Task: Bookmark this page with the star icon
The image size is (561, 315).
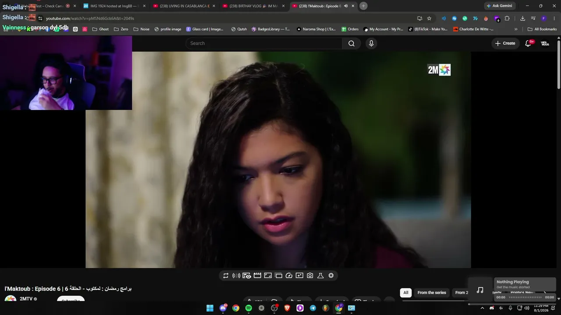Action: pyautogui.click(x=429, y=18)
